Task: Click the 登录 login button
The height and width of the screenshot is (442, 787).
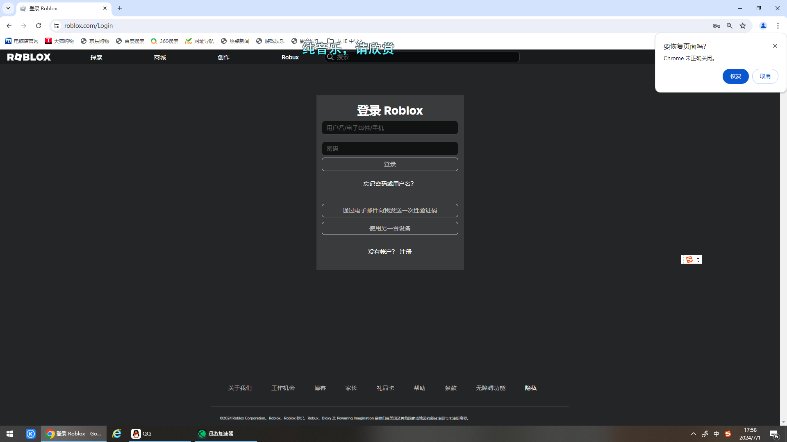Action: click(x=390, y=164)
